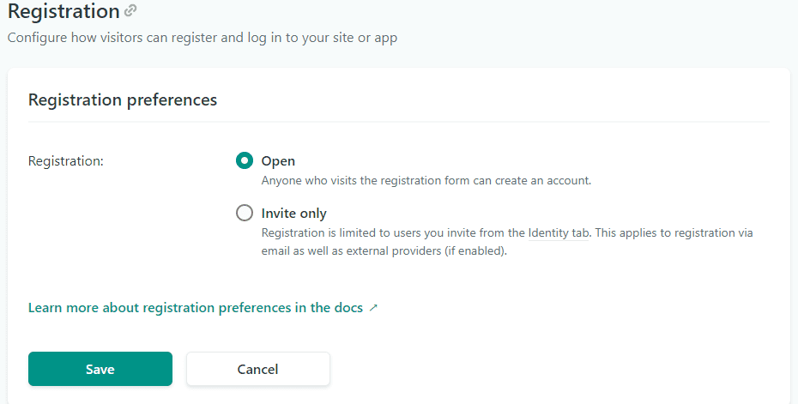The height and width of the screenshot is (404, 798).
Task: Click the "Registration:" field label
Action: 66,161
